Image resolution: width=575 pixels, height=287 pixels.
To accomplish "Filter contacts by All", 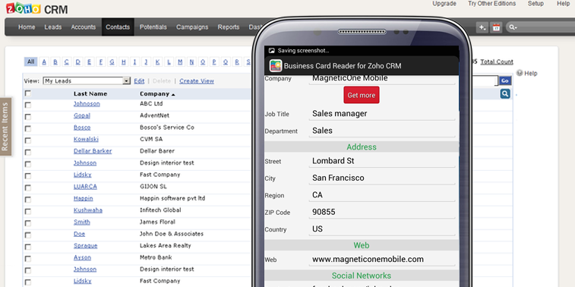I will tap(31, 61).
